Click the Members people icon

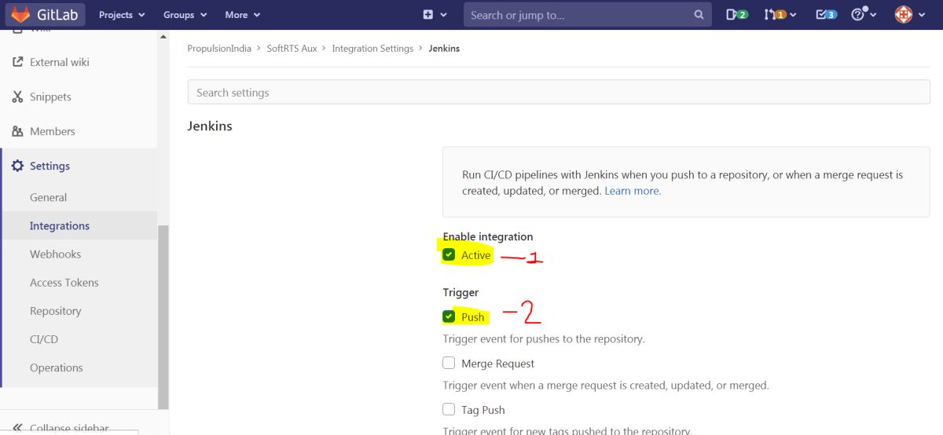(17, 131)
